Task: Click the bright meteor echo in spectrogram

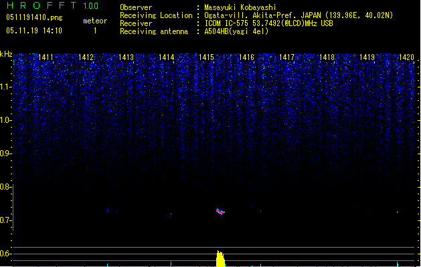Action: point(220,212)
